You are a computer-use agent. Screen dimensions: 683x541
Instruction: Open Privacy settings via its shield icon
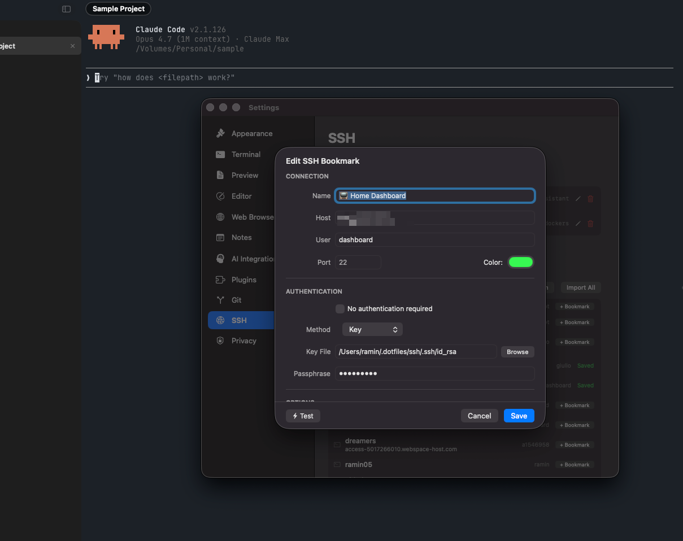coord(220,341)
